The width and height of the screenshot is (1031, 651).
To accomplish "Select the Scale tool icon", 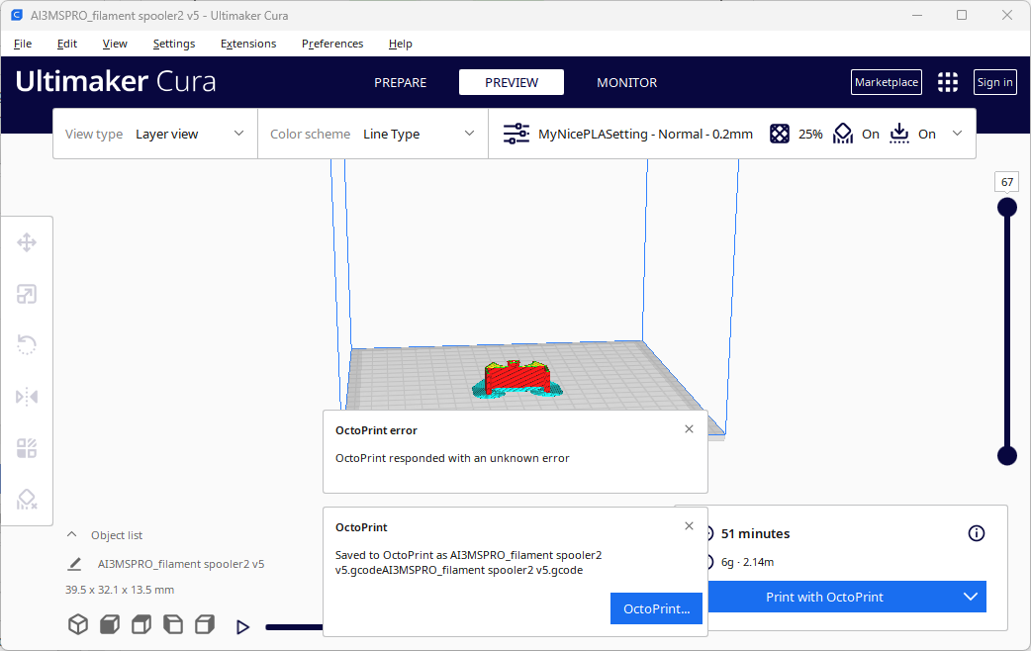I will 27,294.
